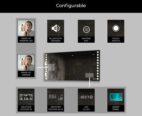Choose the Smart Panel screen icon
Image resolution: width=142 pixels, height=116 pixels.
coord(116,97)
